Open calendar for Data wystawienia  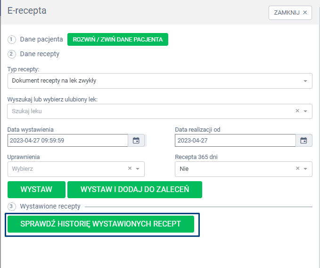[136, 141]
